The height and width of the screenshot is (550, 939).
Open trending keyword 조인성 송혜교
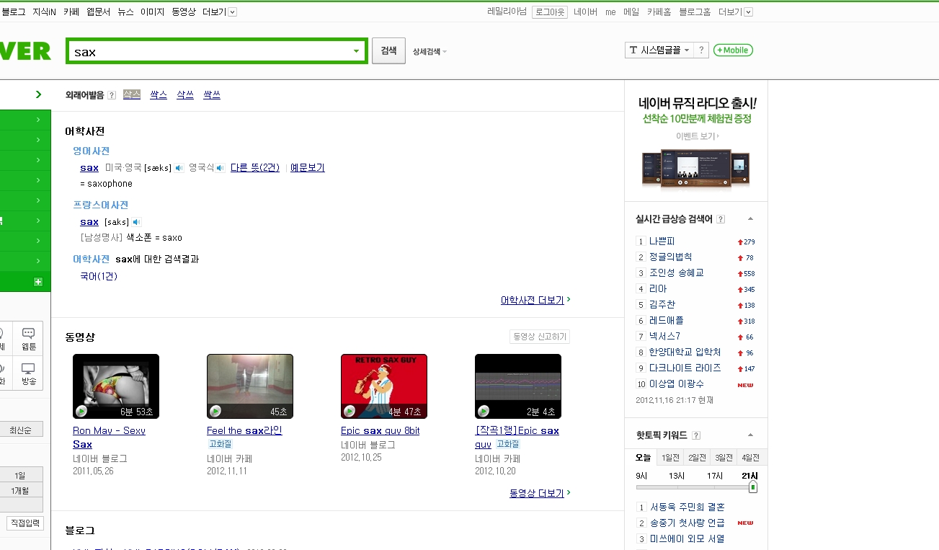pyautogui.click(x=677, y=272)
